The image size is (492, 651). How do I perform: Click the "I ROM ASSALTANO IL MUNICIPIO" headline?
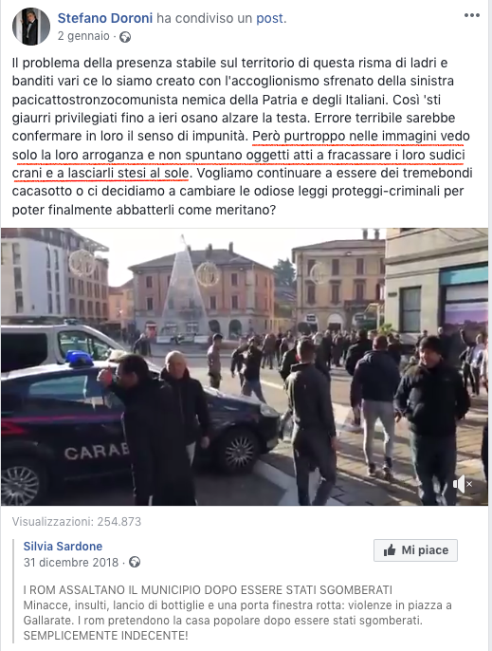tap(208, 590)
